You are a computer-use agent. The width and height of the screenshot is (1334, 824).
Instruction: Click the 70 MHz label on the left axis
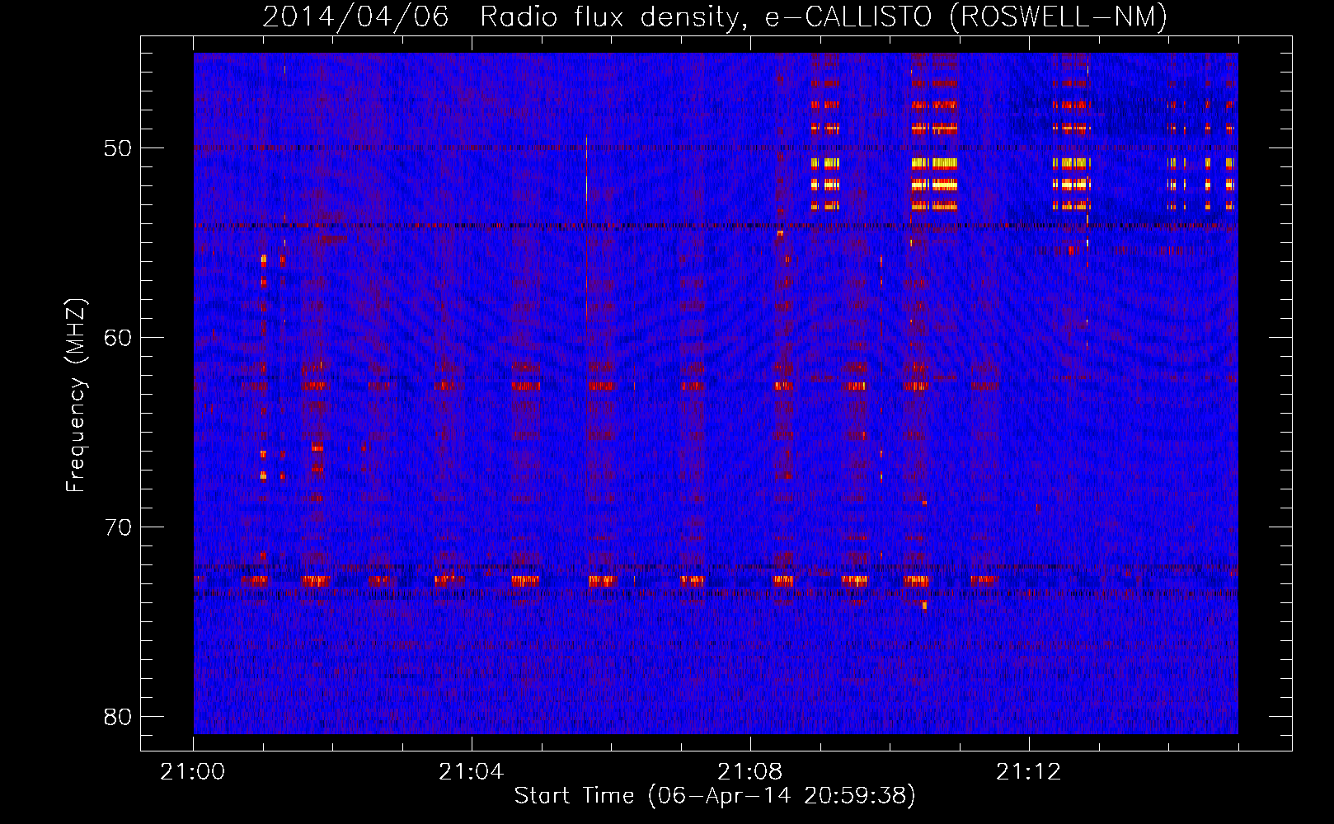tap(118, 527)
